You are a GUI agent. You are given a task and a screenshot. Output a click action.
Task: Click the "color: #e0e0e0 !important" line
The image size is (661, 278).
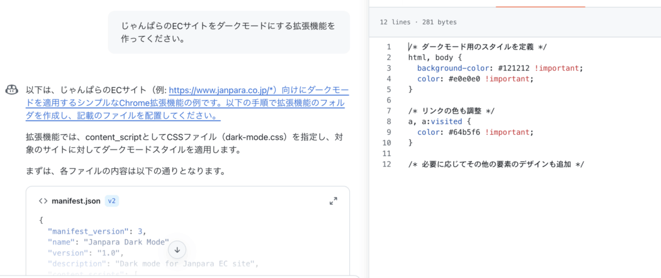tap(476, 79)
